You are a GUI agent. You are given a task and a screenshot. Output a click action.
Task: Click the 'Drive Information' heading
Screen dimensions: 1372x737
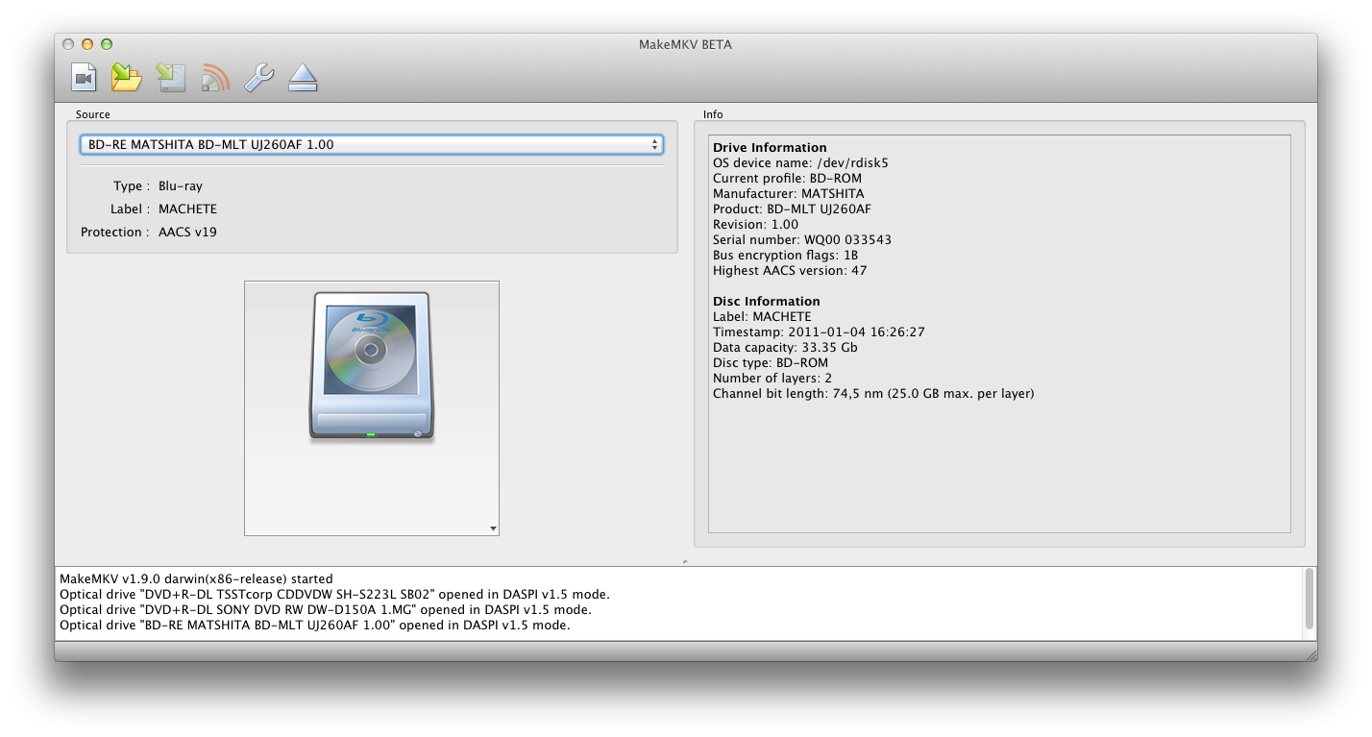tap(770, 148)
